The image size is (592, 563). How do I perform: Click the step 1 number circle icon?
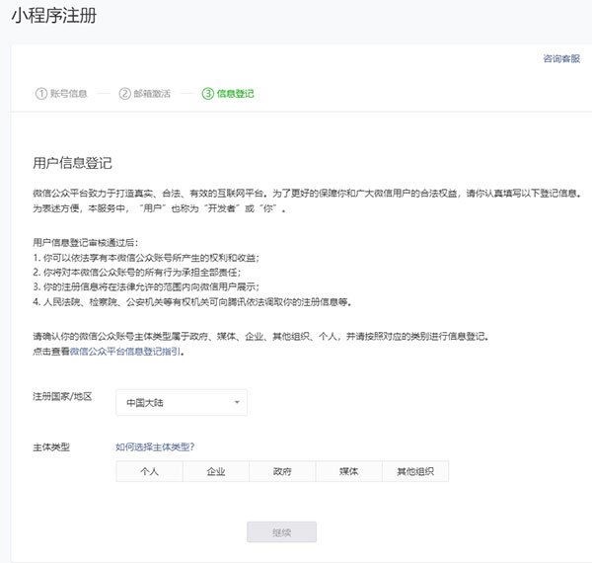pos(41,94)
